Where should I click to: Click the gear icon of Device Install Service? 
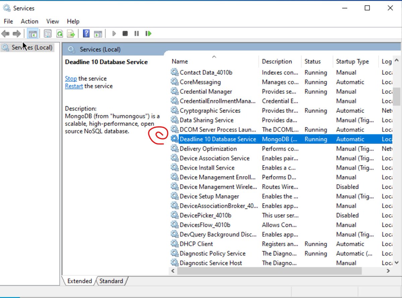175,168
